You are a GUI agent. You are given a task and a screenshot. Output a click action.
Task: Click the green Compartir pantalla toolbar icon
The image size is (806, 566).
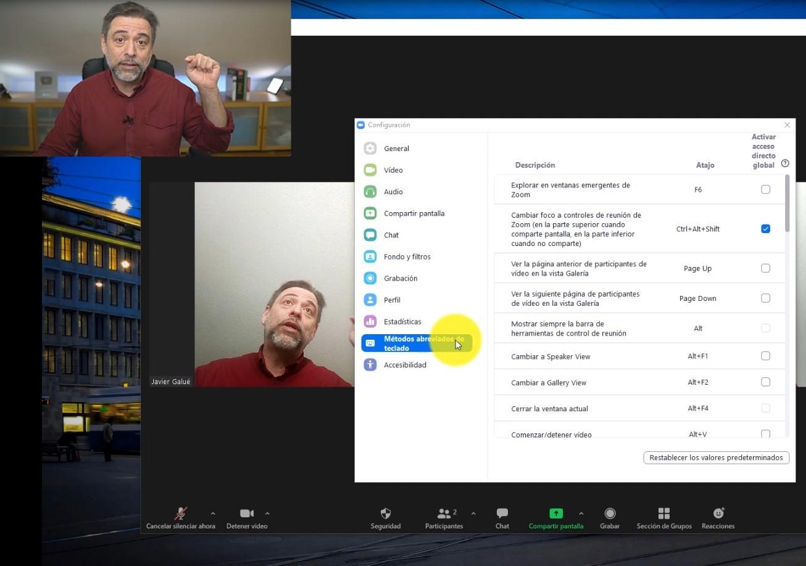(556, 514)
